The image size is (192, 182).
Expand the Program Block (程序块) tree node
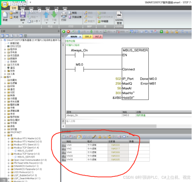[x=5, y=49]
